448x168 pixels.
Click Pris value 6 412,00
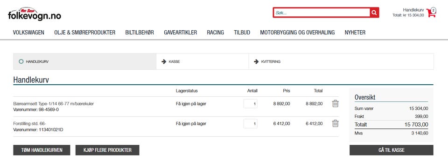pyautogui.click(x=282, y=124)
